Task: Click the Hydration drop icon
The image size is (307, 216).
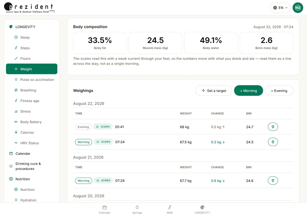Action: click(x=16, y=200)
